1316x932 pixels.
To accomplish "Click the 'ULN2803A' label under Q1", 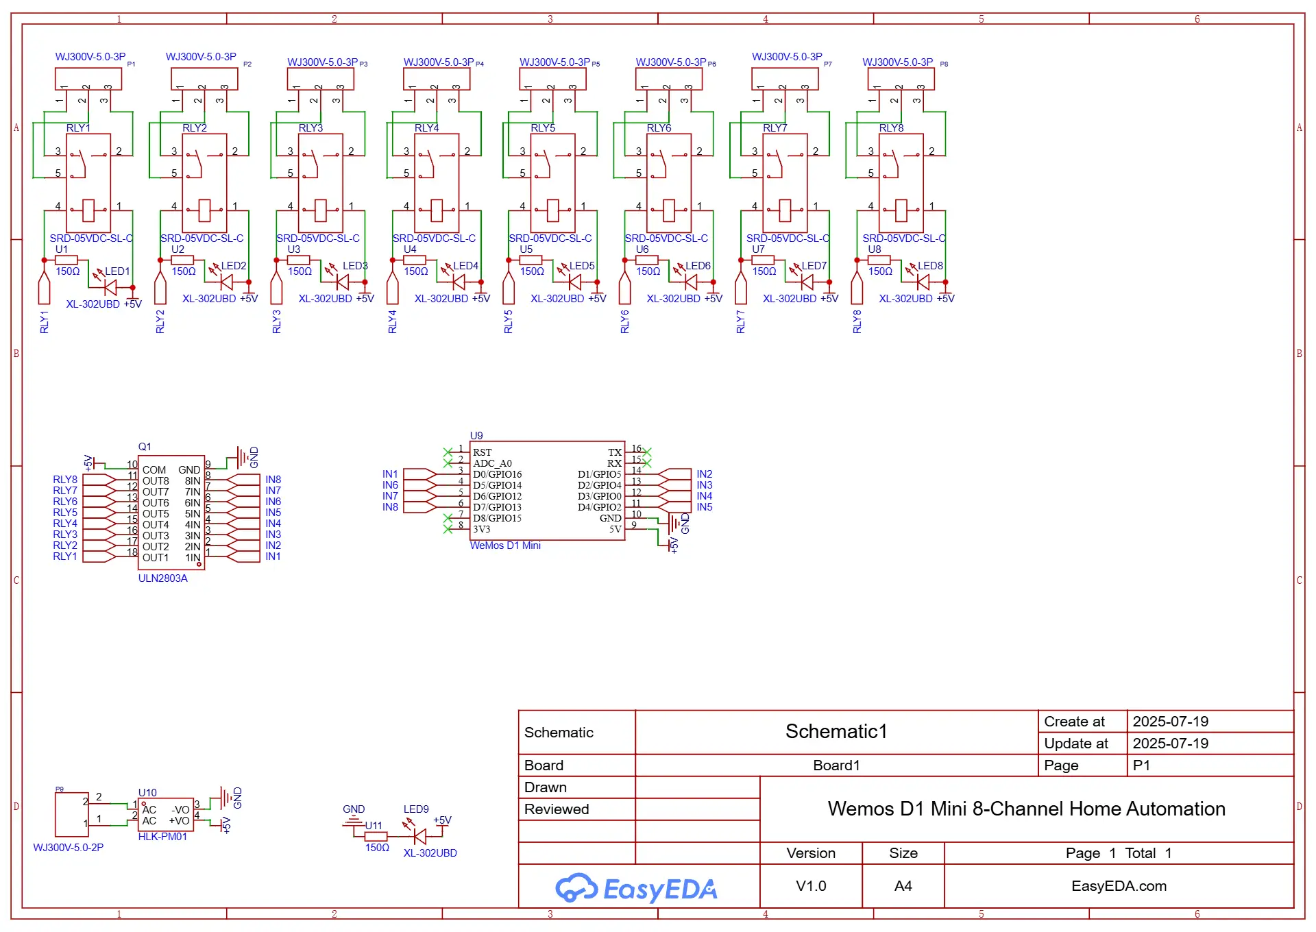I will [x=162, y=578].
